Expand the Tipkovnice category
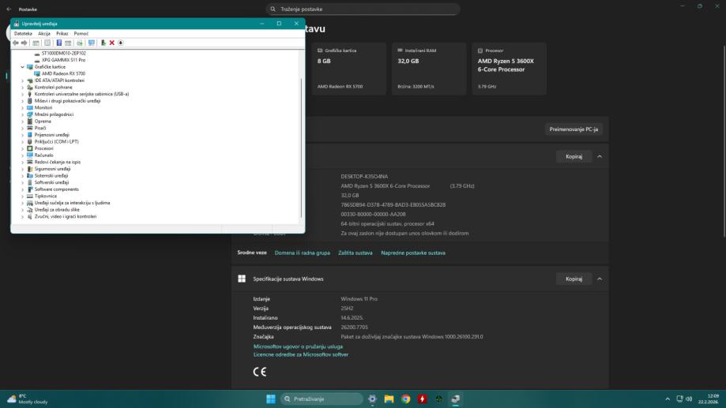Screen dimensions: 726x408 [x=22, y=196]
